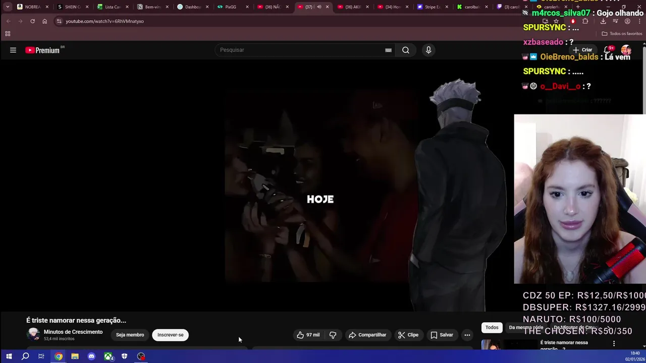Dislike the video with thumbs down
The image size is (646, 363).
333,335
